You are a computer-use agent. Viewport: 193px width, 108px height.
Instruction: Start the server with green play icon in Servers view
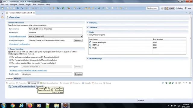[x=170, y=83]
